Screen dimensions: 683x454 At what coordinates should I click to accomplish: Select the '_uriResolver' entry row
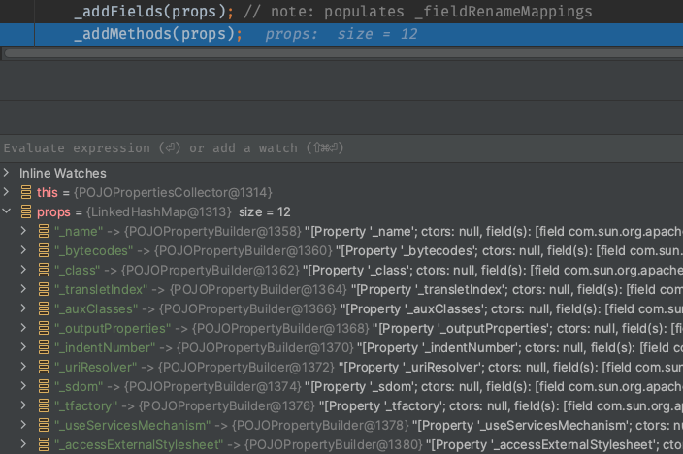tap(291, 367)
